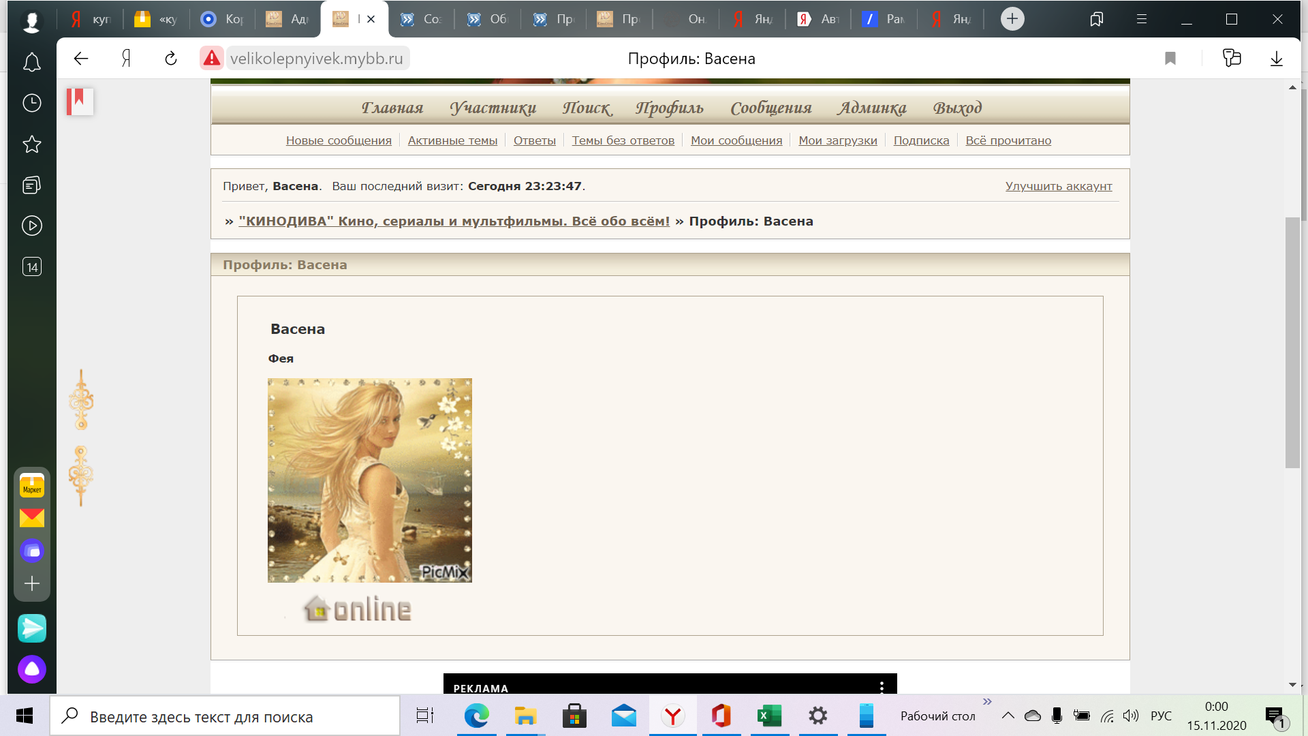The image size is (1308, 736).
Task: Open Активные темы link
Action: coord(452,140)
